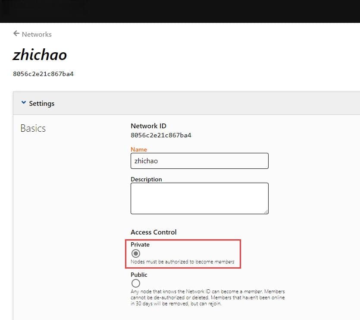Select the Network ID value in Basics

coord(161,135)
